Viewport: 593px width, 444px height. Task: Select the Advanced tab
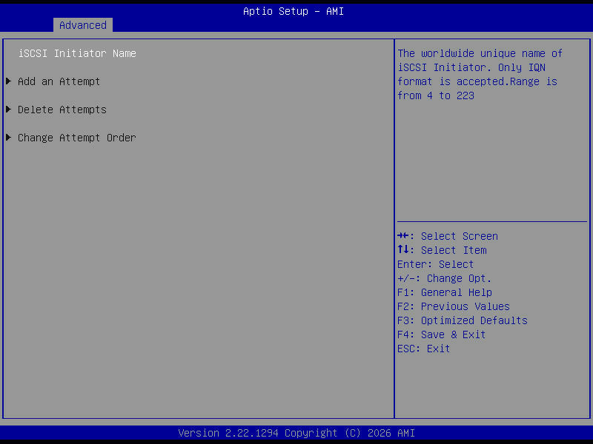83,25
